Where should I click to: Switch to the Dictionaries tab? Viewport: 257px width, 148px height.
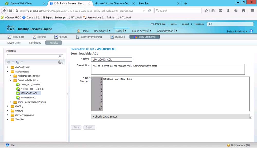(14, 43)
